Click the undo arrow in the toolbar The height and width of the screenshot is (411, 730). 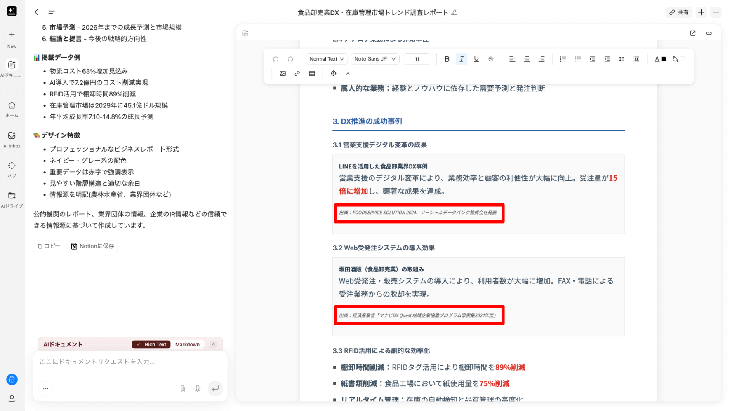point(276,59)
